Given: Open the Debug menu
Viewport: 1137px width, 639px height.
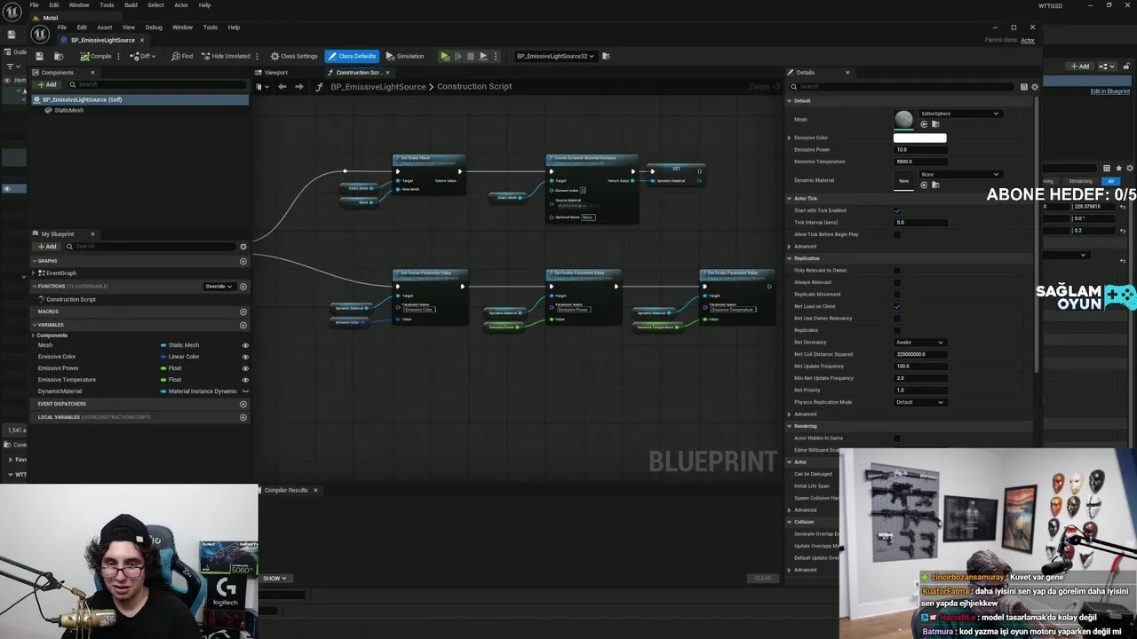Looking at the screenshot, I should [154, 28].
